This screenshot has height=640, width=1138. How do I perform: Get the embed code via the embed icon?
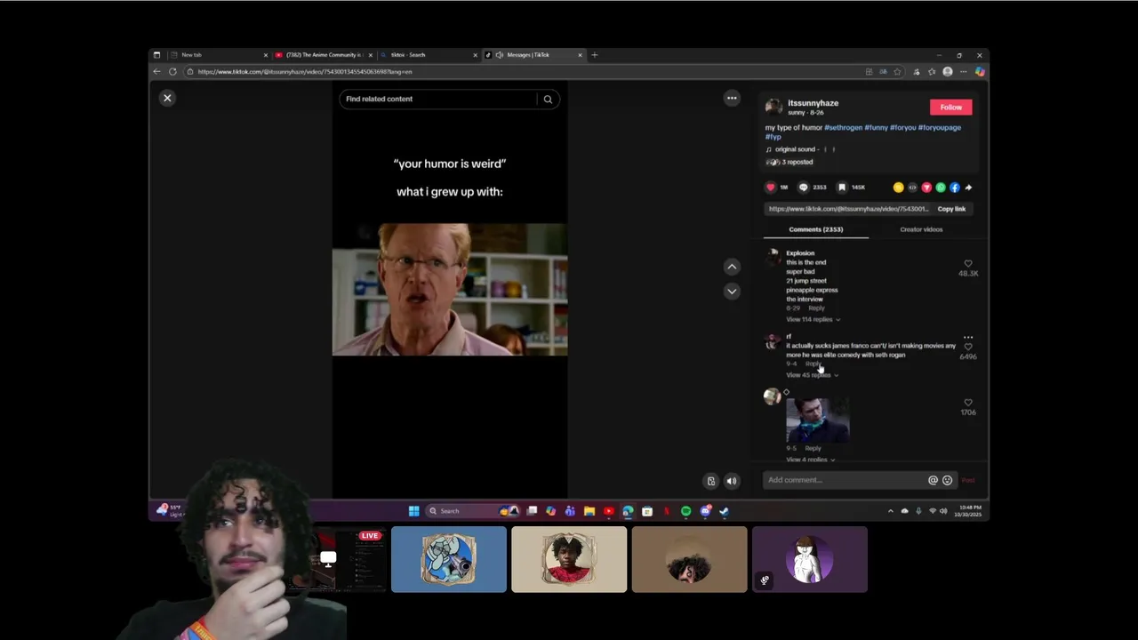pyautogui.click(x=912, y=188)
